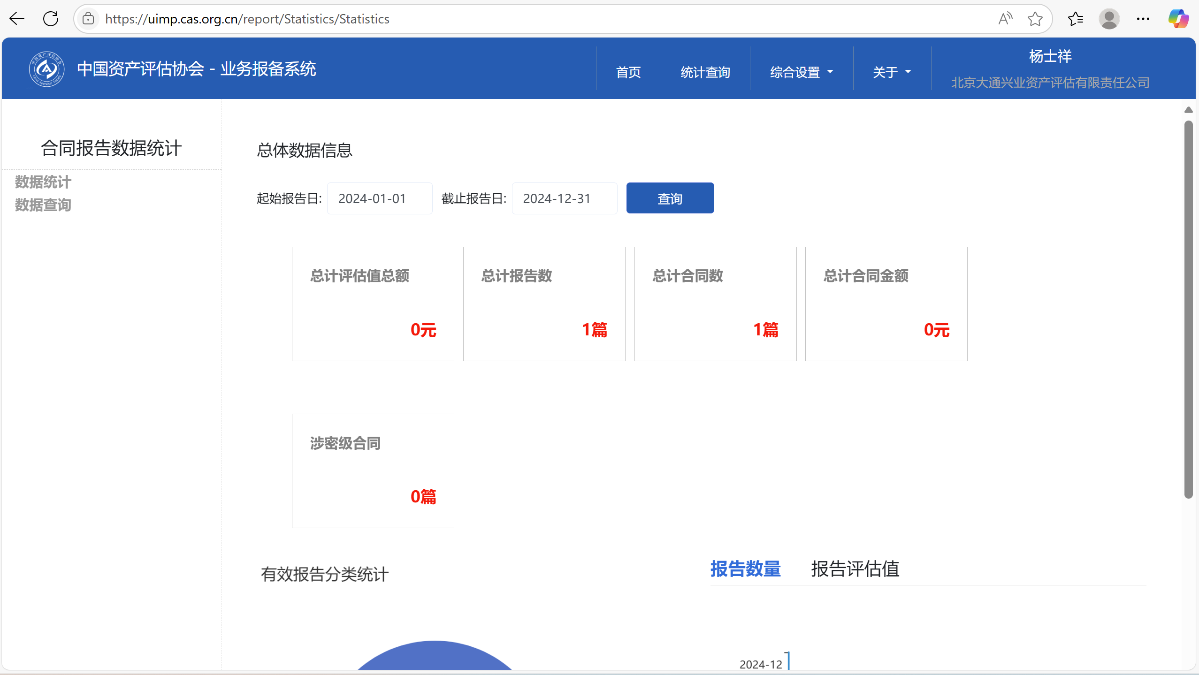Click the browser profile avatar
Viewport: 1199px width, 675px height.
[1109, 19]
